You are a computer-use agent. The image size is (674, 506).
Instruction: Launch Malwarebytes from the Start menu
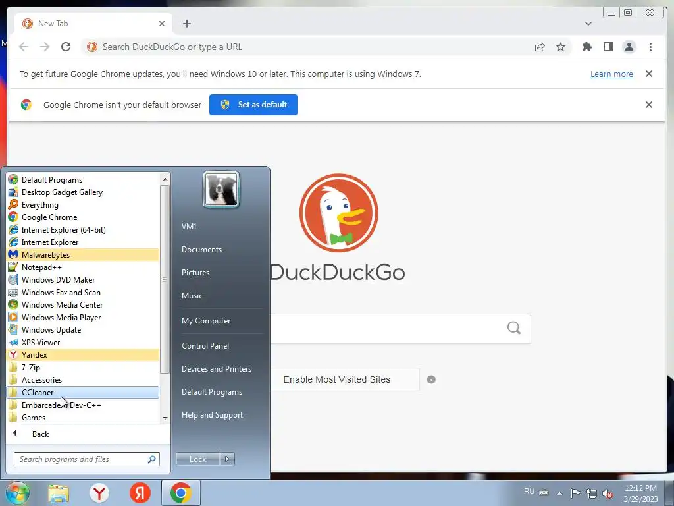point(84,255)
